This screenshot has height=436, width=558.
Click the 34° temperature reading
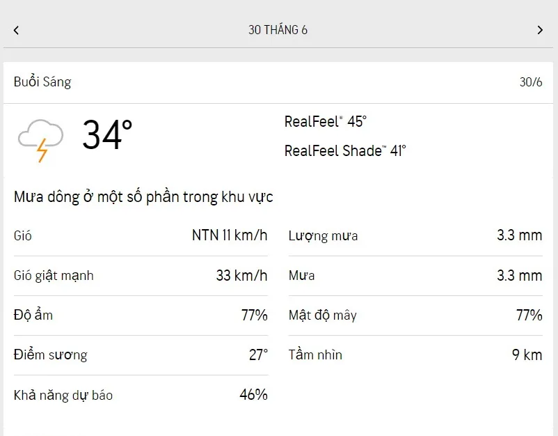(x=107, y=135)
